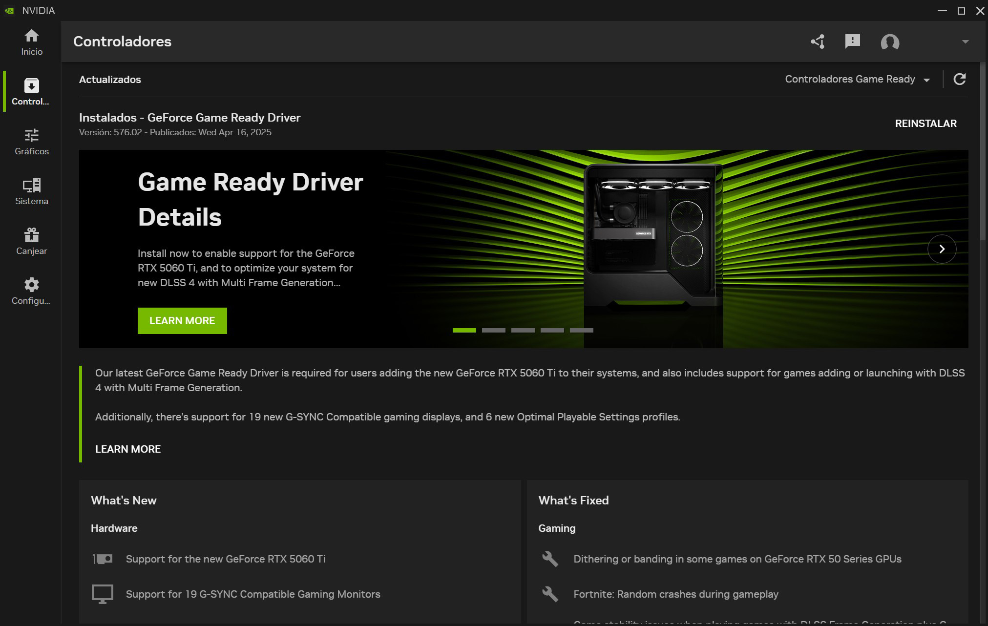Click 'Support for the new GeForce RTX 5060 Ti'
Viewport: 988px width, 626px height.
(x=226, y=559)
